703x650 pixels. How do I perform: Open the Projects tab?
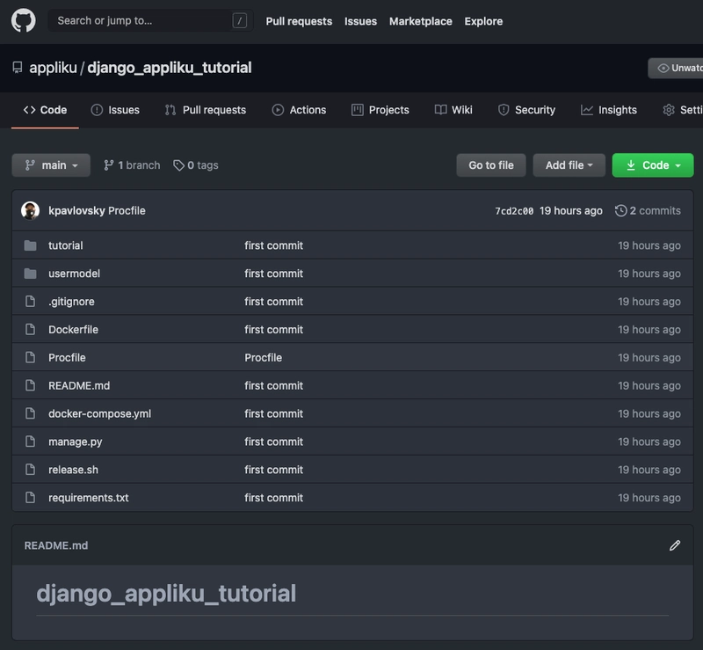click(x=380, y=110)
